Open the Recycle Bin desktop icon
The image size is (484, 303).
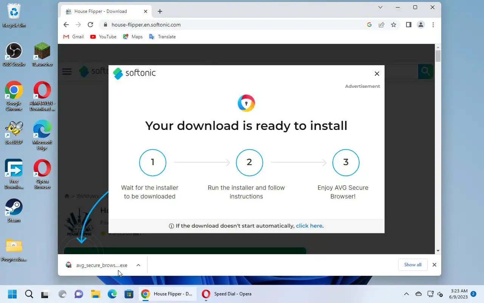click(x=14, y=15)
